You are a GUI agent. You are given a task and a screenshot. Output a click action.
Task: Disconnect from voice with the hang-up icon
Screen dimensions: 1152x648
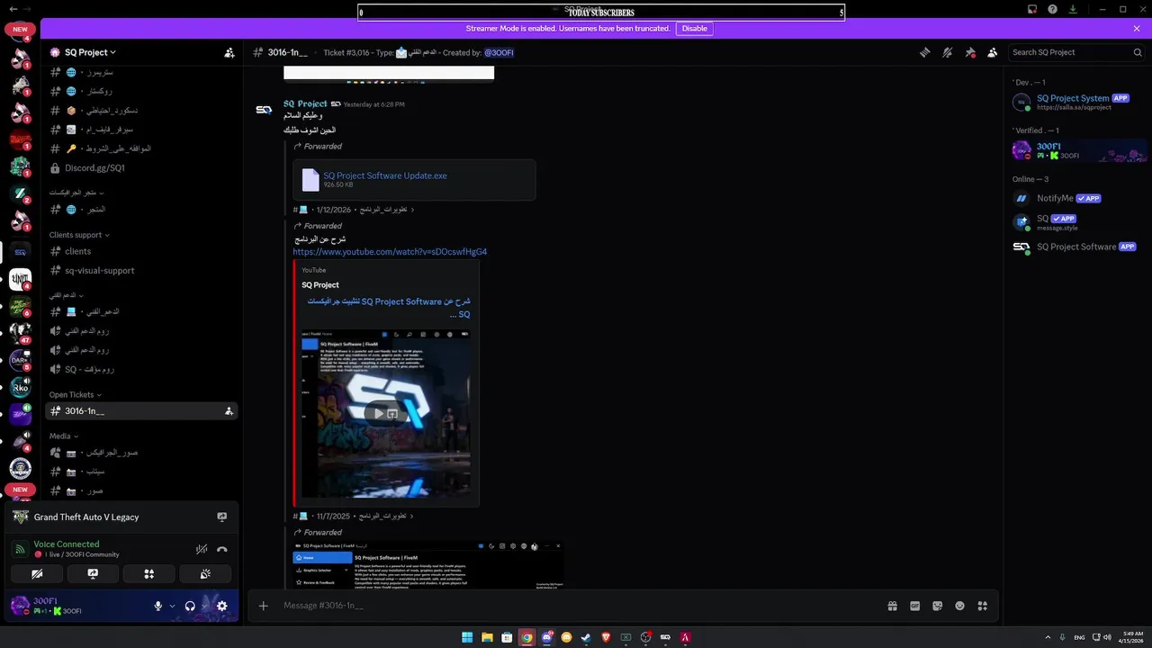222,549
